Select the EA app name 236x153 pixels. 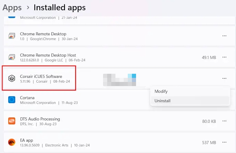[26, 140]
